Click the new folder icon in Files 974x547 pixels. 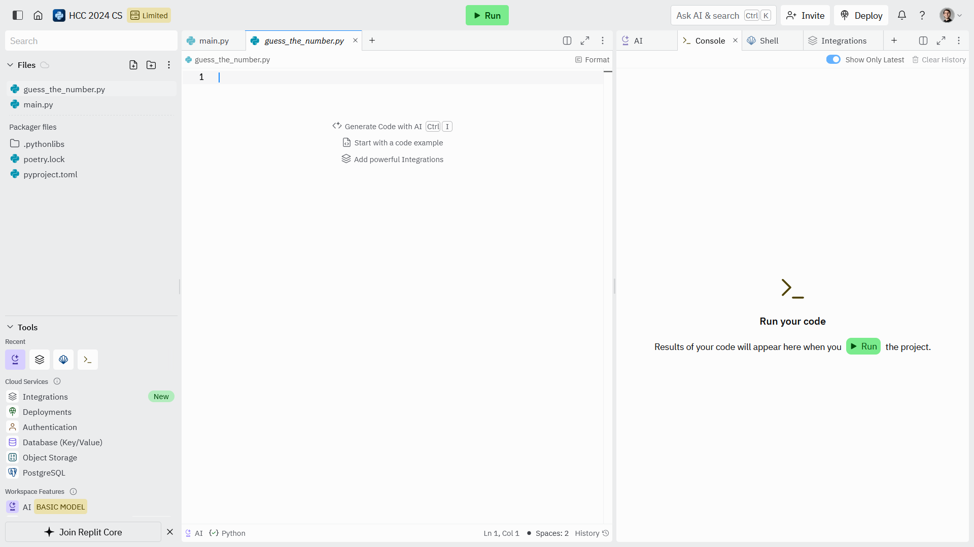[x=151, y=65]
